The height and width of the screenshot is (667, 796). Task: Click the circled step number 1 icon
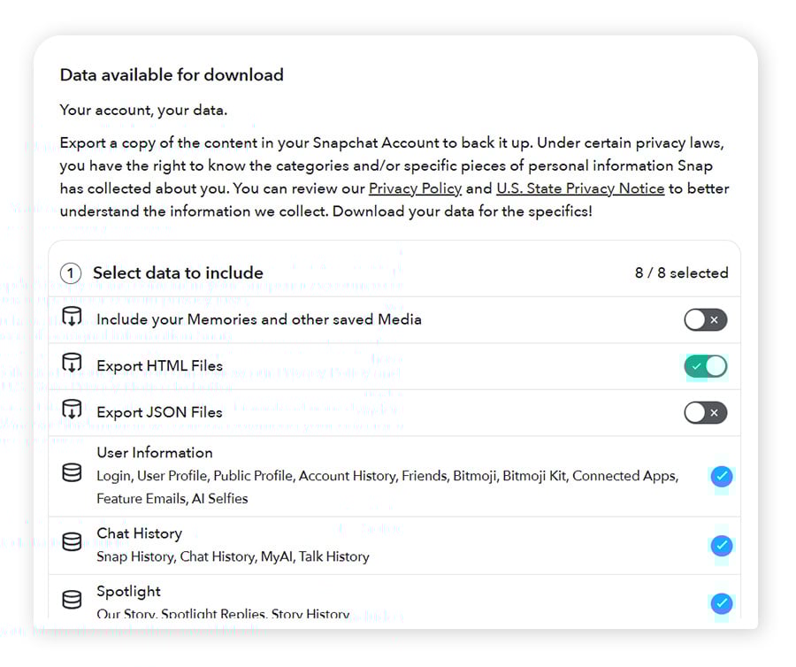coord(71,273)
